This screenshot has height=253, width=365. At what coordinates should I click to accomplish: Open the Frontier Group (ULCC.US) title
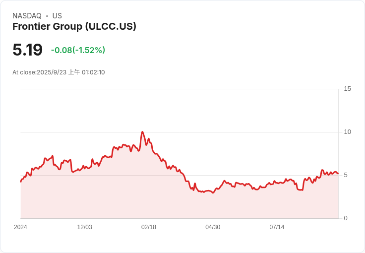tap(74, 27)
